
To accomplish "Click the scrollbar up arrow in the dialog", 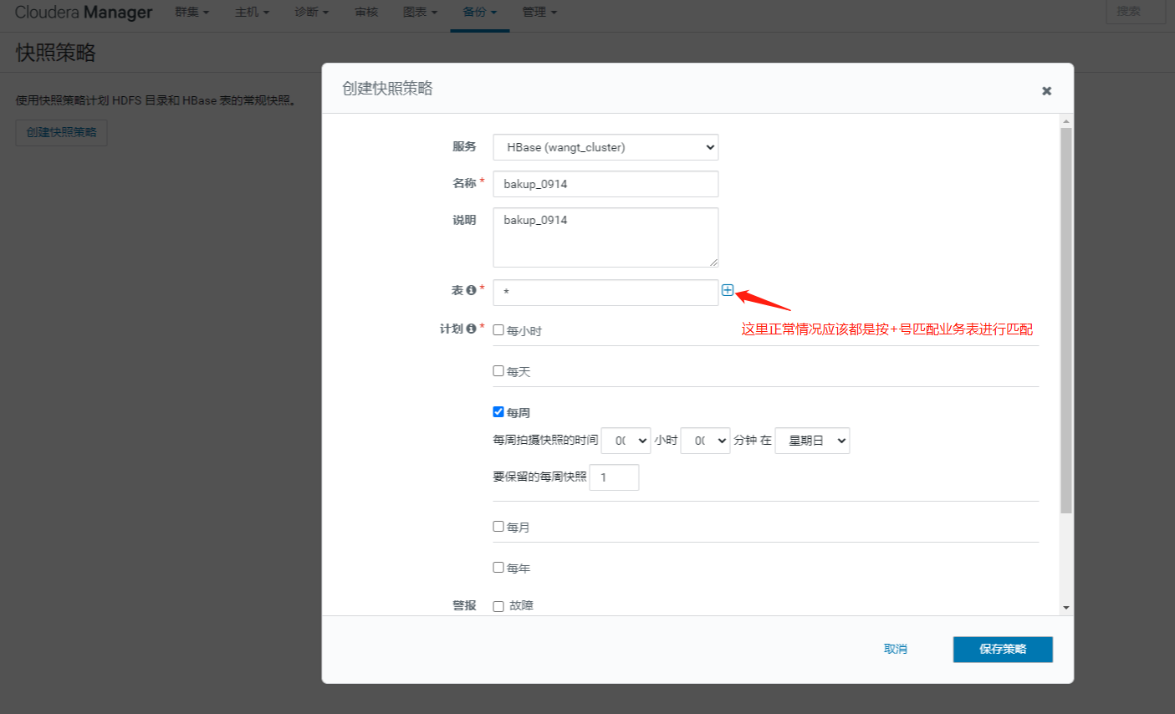I will click(1065, 122).
